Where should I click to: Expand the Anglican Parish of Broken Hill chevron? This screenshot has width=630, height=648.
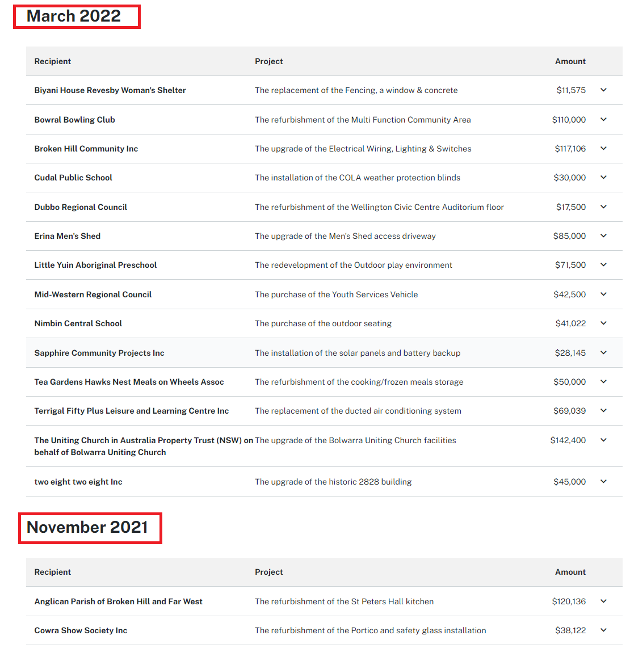click(x=603, y=601)
